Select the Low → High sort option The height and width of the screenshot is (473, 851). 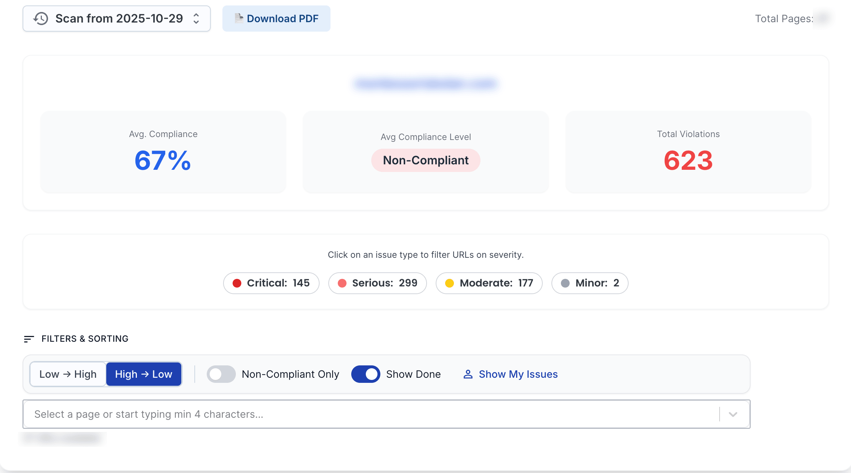point(67,374)
